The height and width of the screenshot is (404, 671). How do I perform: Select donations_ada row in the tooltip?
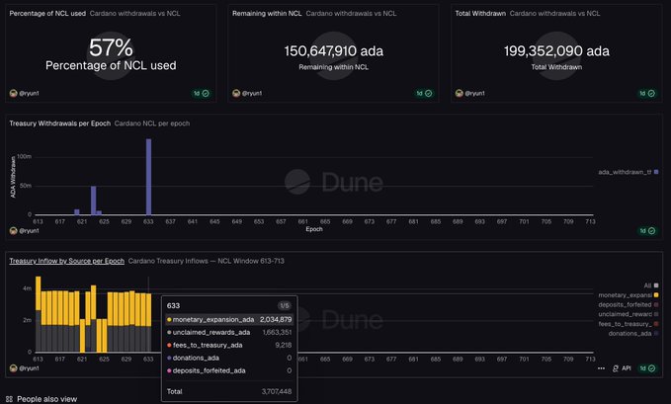229,358
